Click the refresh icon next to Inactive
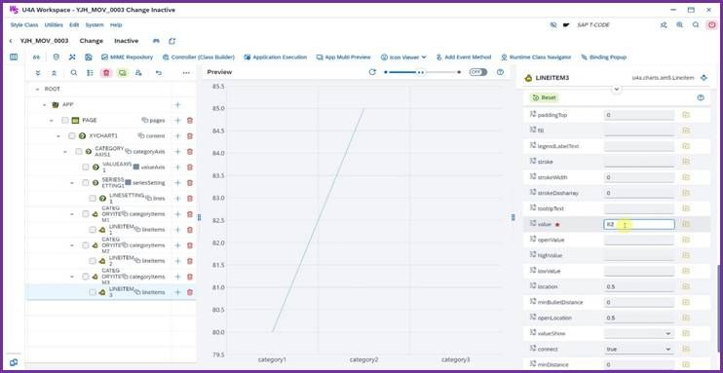Image resolution: width=723 pixels, height=373 pixels. click(172, 41)
